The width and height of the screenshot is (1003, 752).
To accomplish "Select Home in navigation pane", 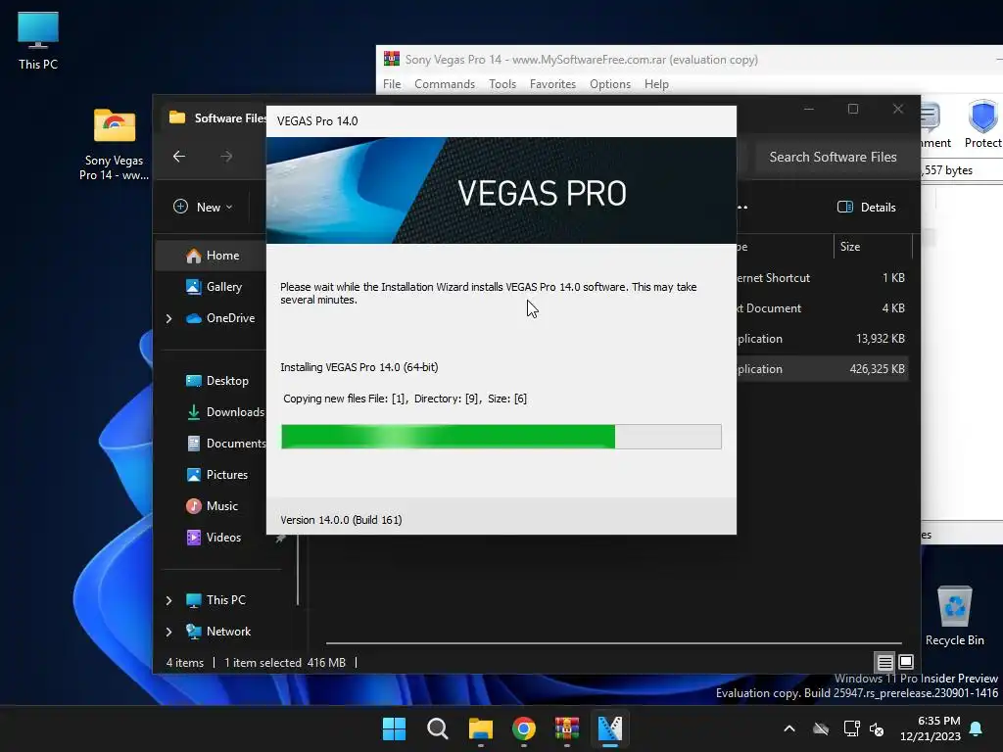I will (212, 256).
